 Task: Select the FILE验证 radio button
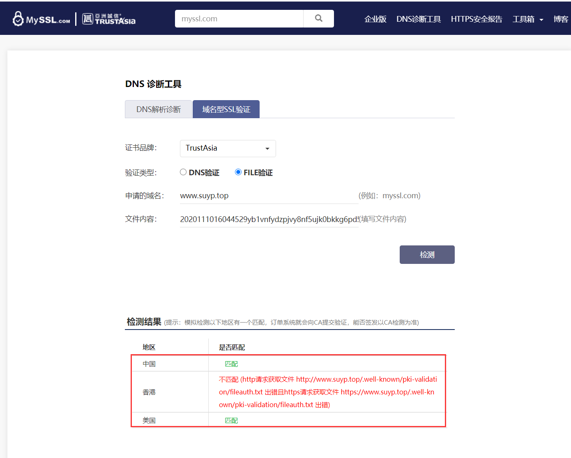pyautogui.click(x=238, y=172)
